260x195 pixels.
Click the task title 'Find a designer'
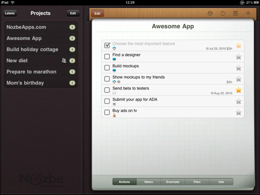click(x=126, y=55)
